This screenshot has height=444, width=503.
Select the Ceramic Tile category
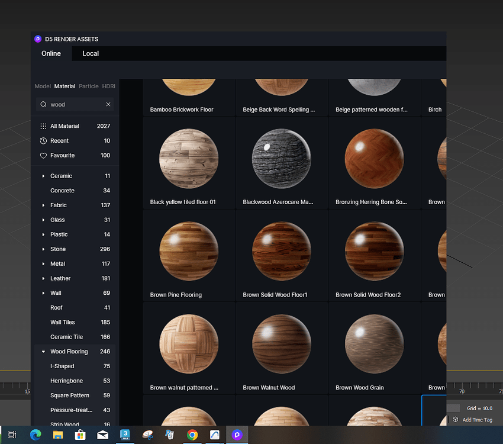(75, 337)
